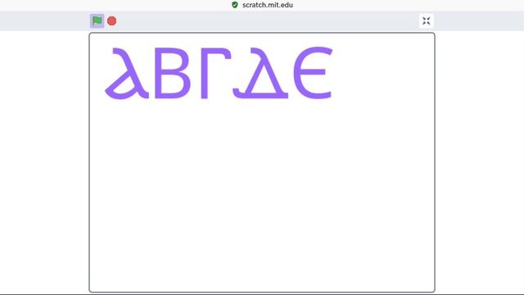This screenshot has height=295, width=524.
Task: Click the scratch.mit.edu address text
Action: click(x=268, y=5)
